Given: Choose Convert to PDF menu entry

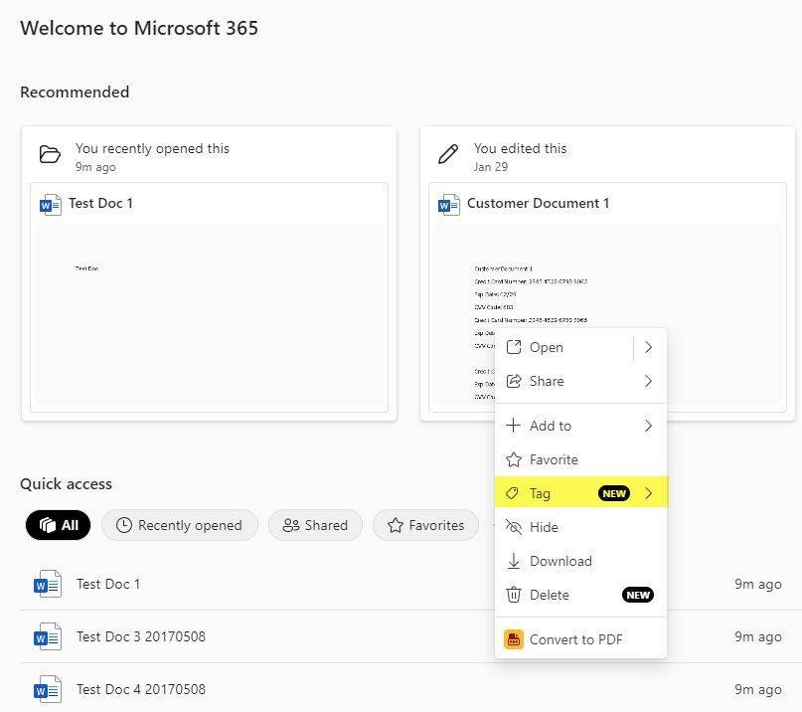Looking at the screenshot, I should [580, 639].
